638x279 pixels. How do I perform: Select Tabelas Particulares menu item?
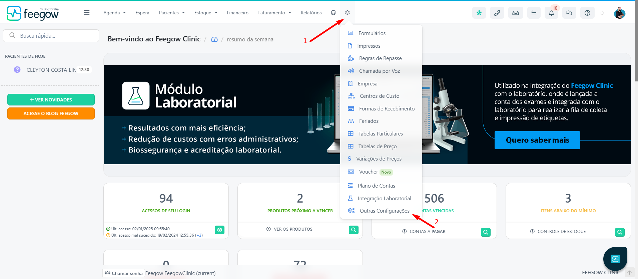point(381,133)
